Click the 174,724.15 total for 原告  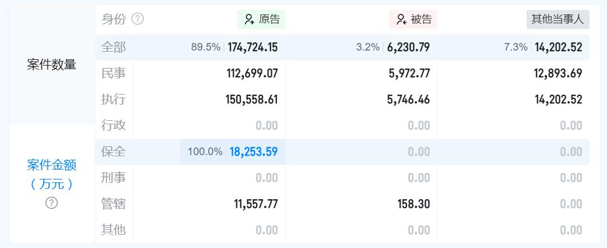tap(252, 47)
